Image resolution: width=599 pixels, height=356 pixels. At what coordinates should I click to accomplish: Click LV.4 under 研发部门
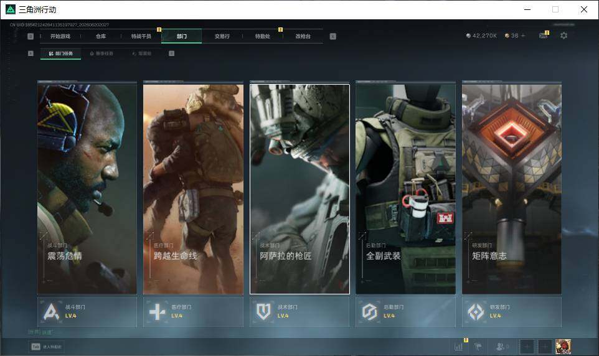point(496,316)
